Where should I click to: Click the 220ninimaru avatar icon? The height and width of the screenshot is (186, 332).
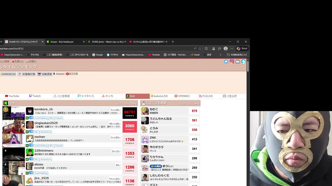click(x=30, y=152)
